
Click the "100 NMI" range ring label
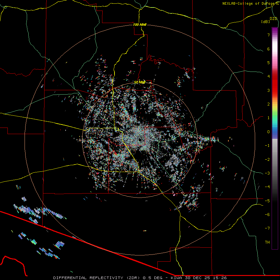pos(140,25)
